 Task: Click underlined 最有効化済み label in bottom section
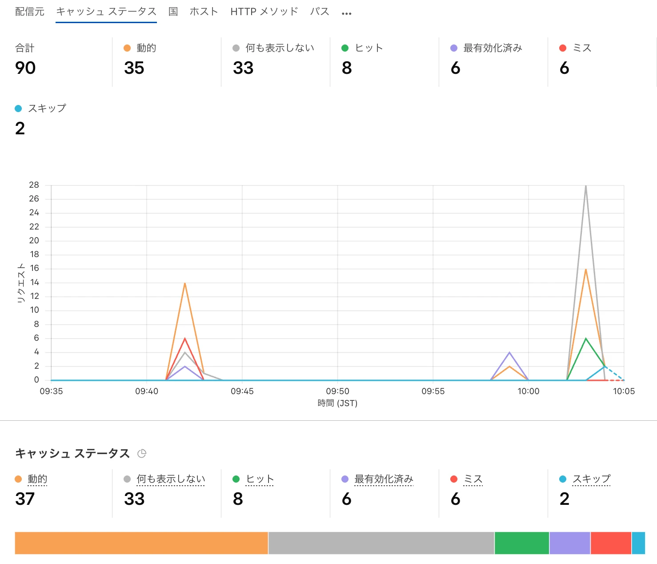click(384, 479)
